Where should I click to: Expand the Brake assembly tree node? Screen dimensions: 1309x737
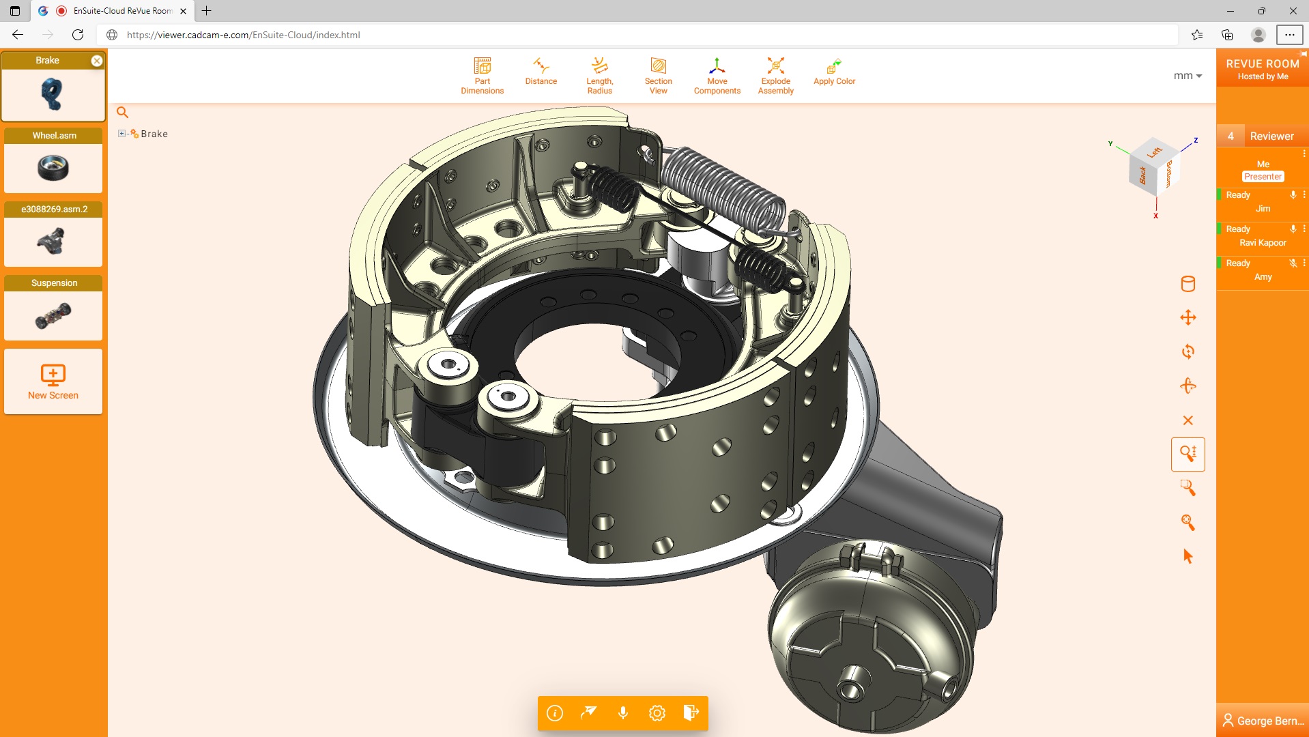coord(123,133)
